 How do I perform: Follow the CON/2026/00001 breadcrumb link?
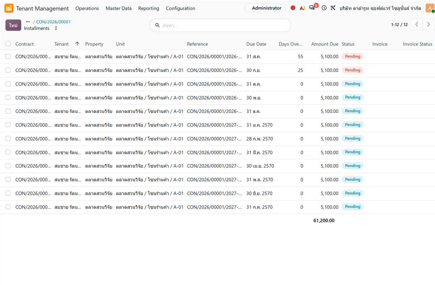[53, 22]
